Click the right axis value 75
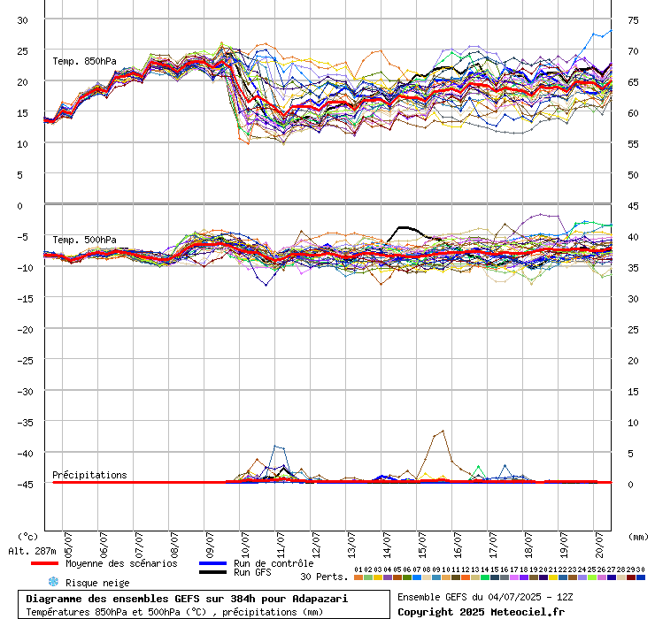 coord(633,20)
